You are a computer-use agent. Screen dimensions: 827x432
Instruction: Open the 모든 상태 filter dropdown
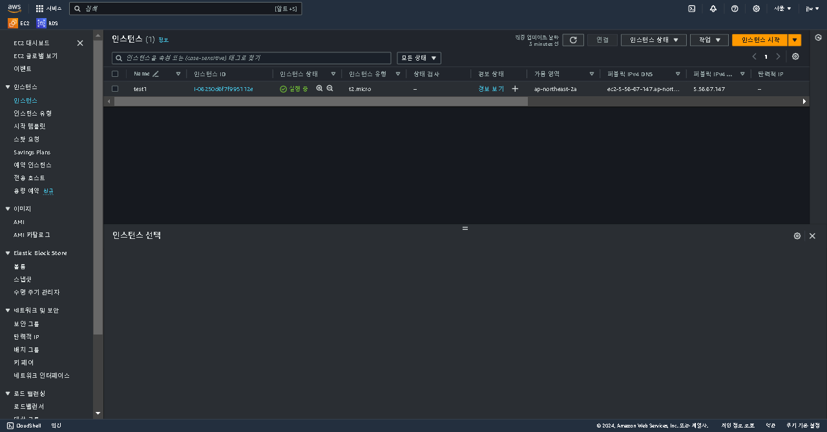point(419,58)
